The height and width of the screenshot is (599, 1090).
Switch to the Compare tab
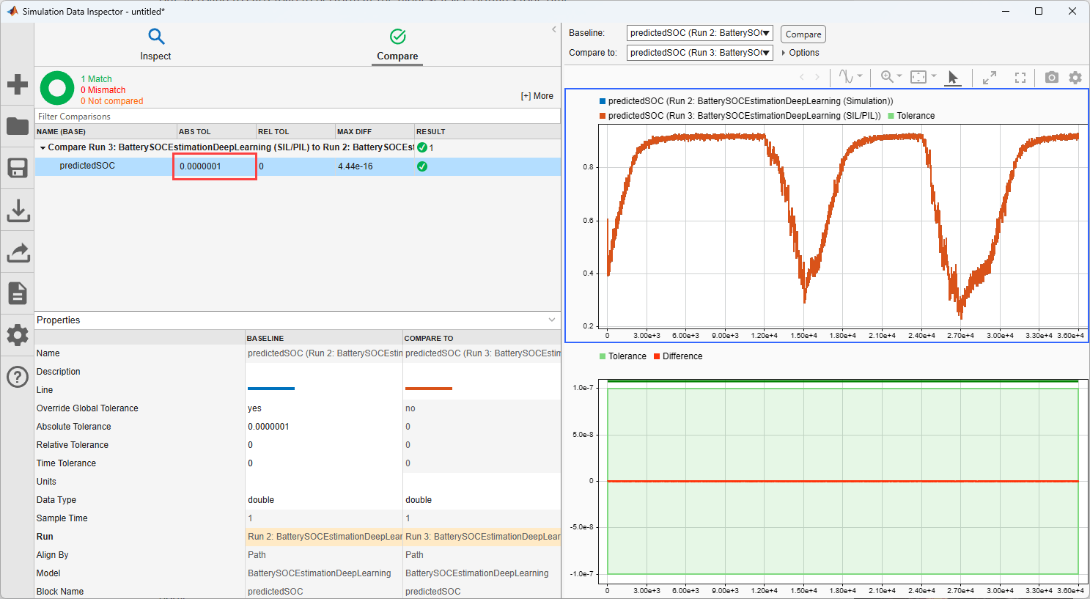pyautogui.click(x=397, y=44)
